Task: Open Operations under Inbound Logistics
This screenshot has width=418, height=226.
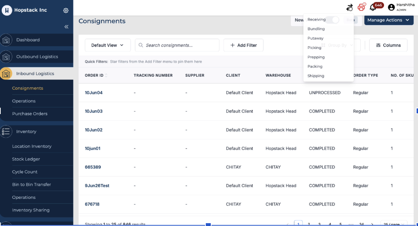Action: tap(24, 101)
